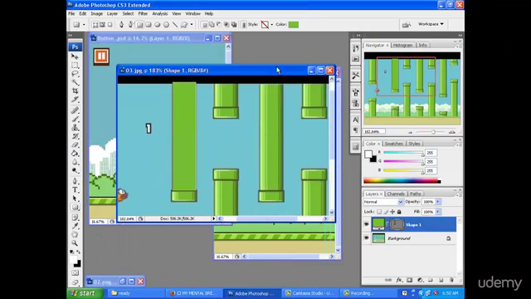
Task: Open the Opacity slider arrow
Action: (x=438, y=202)
